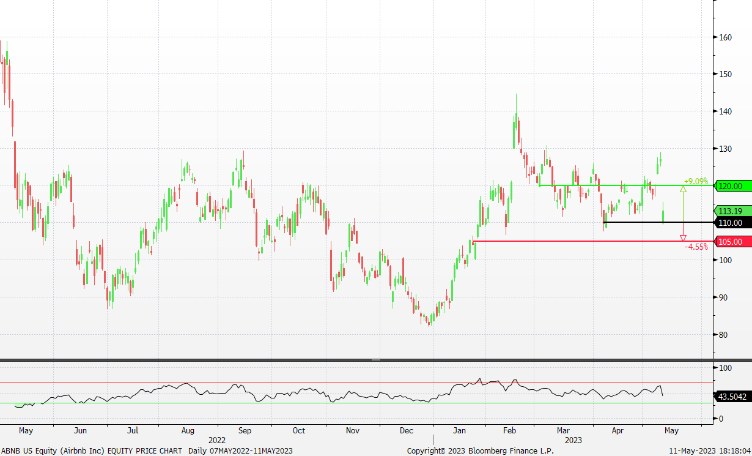Click the Nov month label

coord(353,430)
